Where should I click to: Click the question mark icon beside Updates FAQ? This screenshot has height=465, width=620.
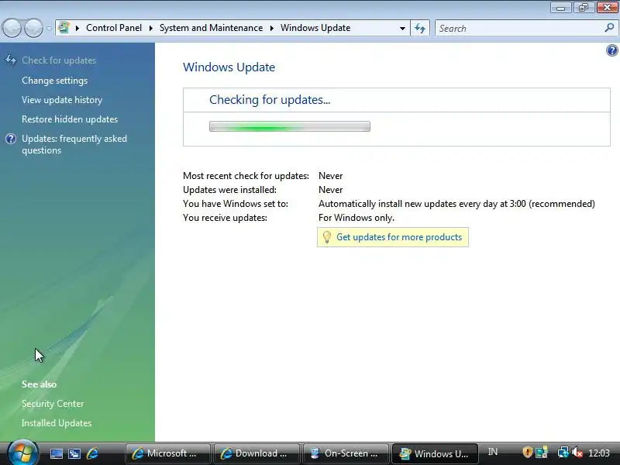click(x=11, y=139)
